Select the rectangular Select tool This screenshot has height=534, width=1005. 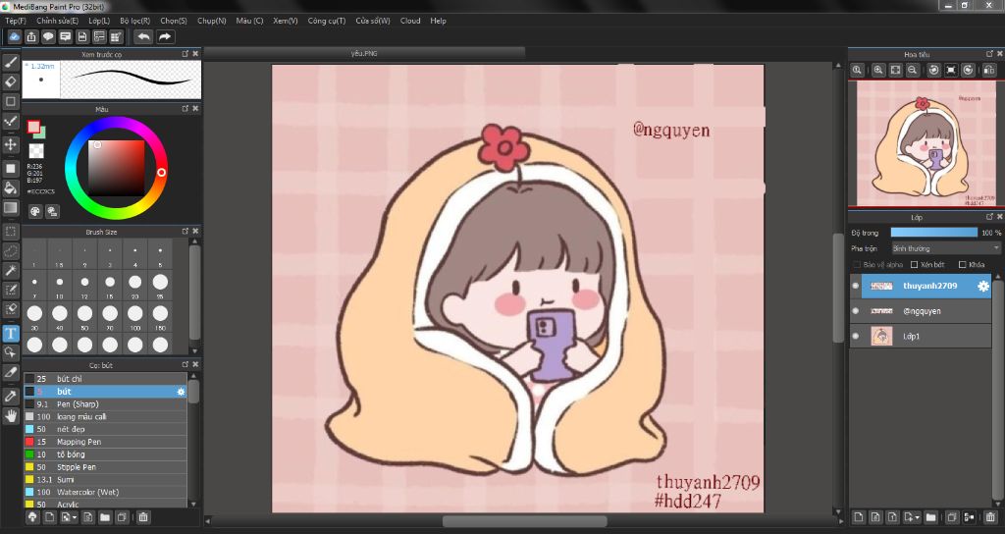pyautogui.click(x=10, y=232)
